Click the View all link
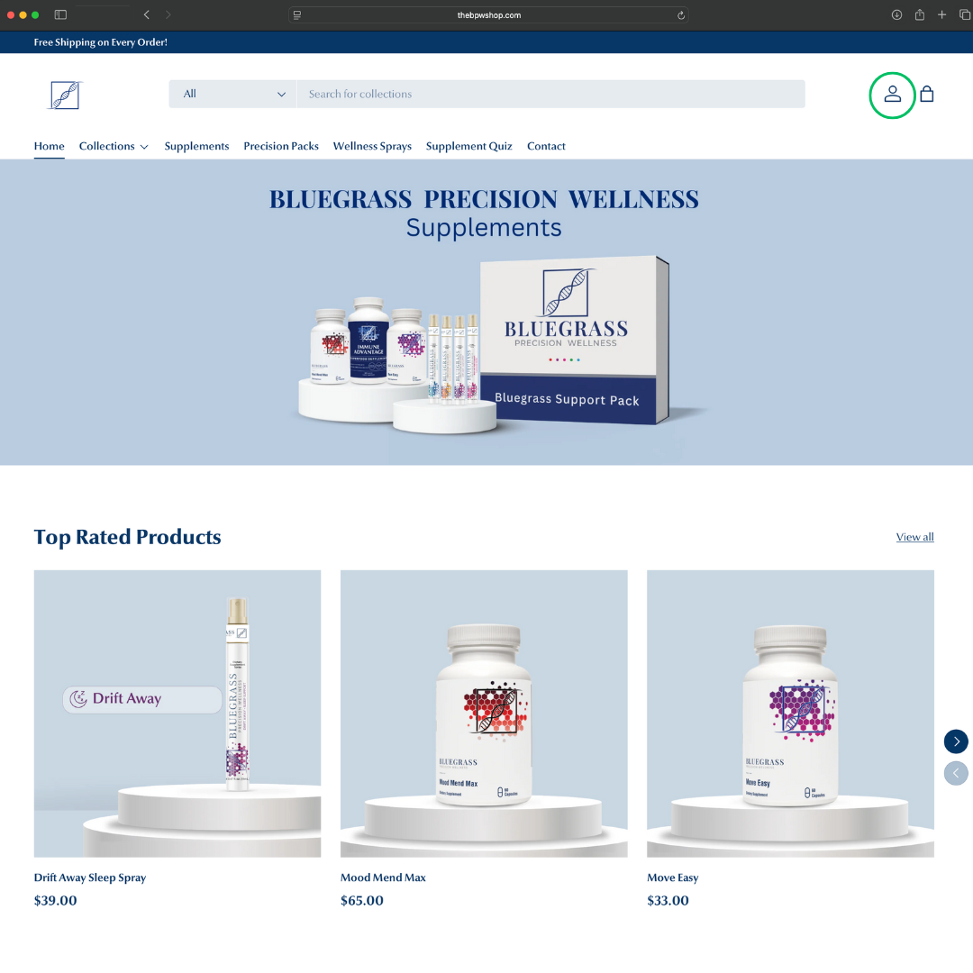The width and height of the screenshot is (973, 973). coord(914,537)
